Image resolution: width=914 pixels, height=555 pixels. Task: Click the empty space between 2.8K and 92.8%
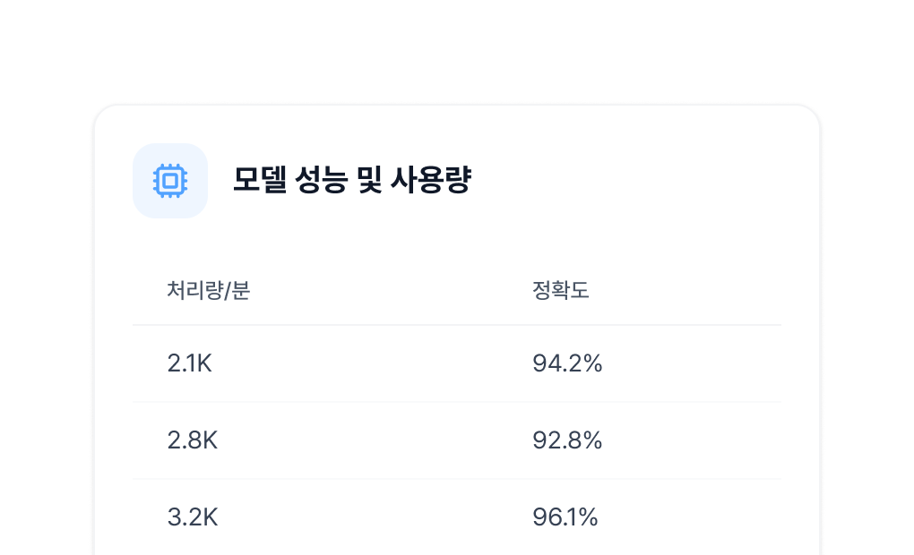(x=367, y=440)
